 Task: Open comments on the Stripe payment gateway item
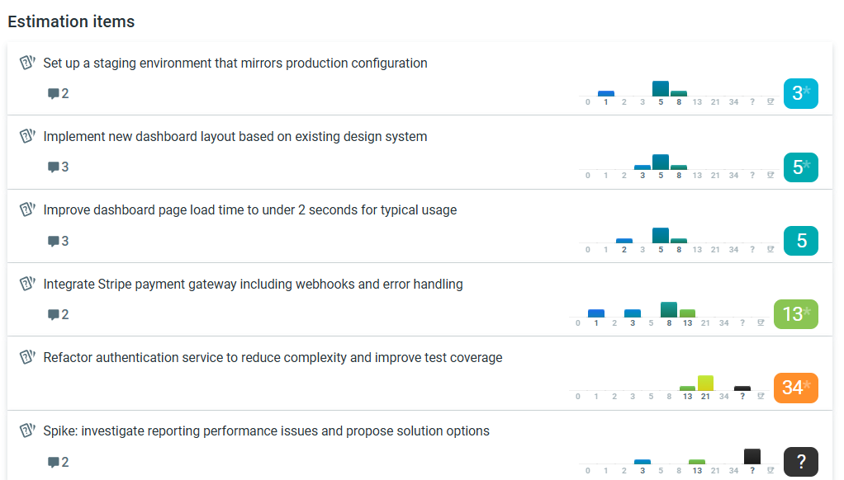(58, 314)
